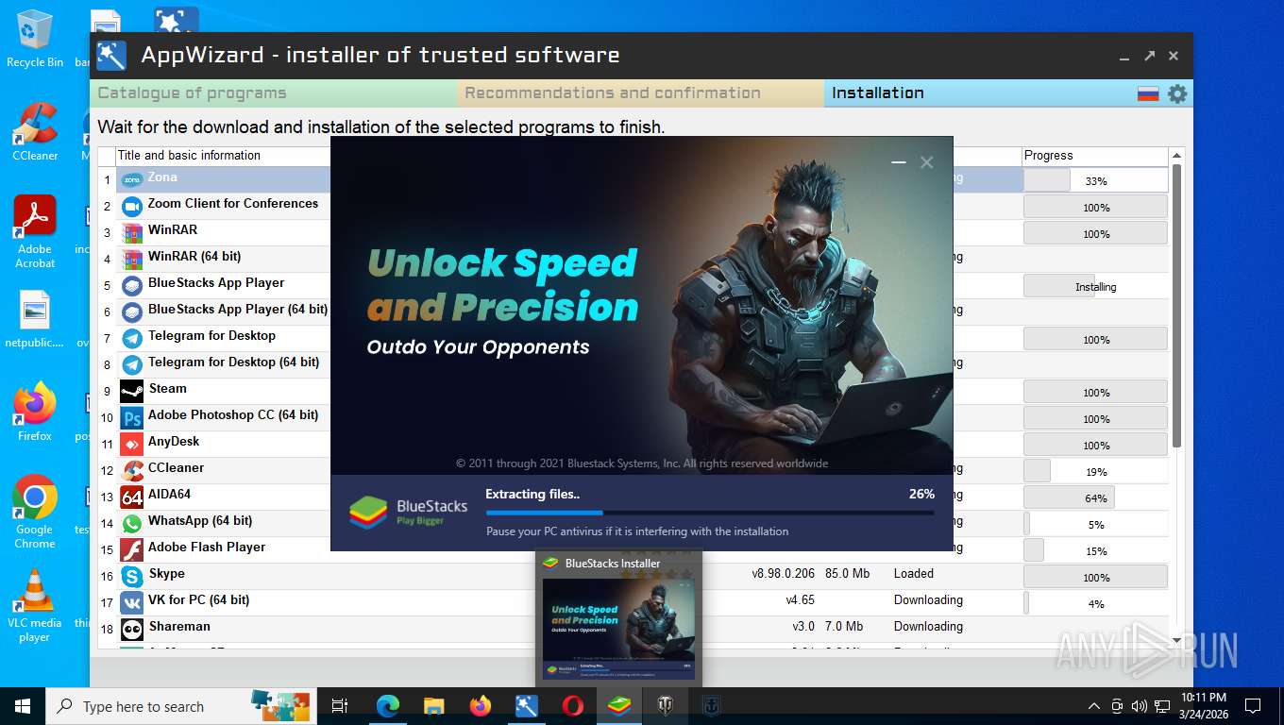Click the Zona program icon in list
The height and width of the screenshot is (725, 1284).
coord(132,179)
